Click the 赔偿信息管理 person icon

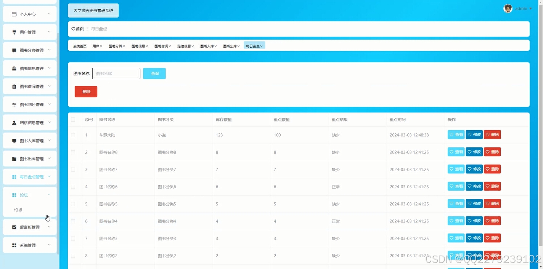(13, 122)
